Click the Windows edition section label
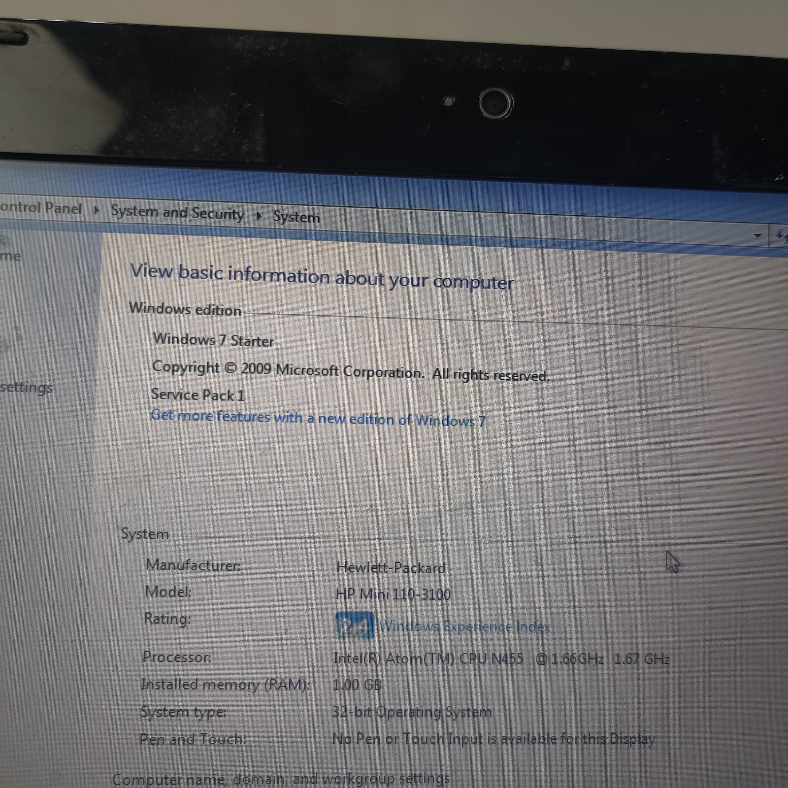The image size is (788, 788). (x=185, y=309)
